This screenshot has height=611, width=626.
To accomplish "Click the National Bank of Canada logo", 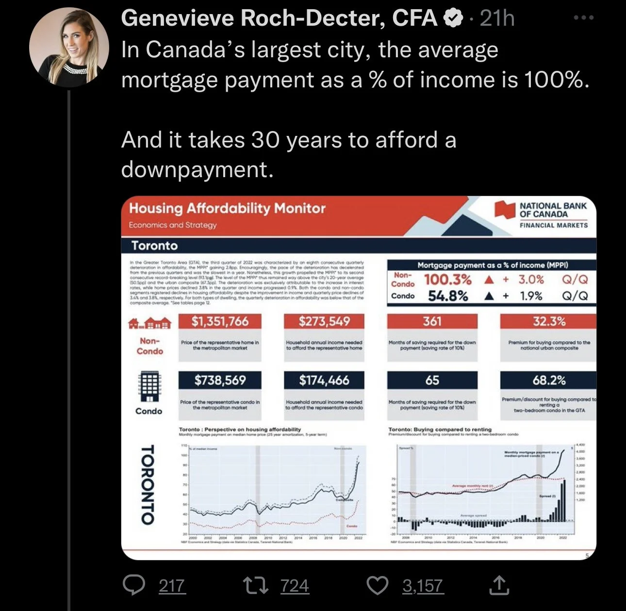I will (x=542, y=215).
